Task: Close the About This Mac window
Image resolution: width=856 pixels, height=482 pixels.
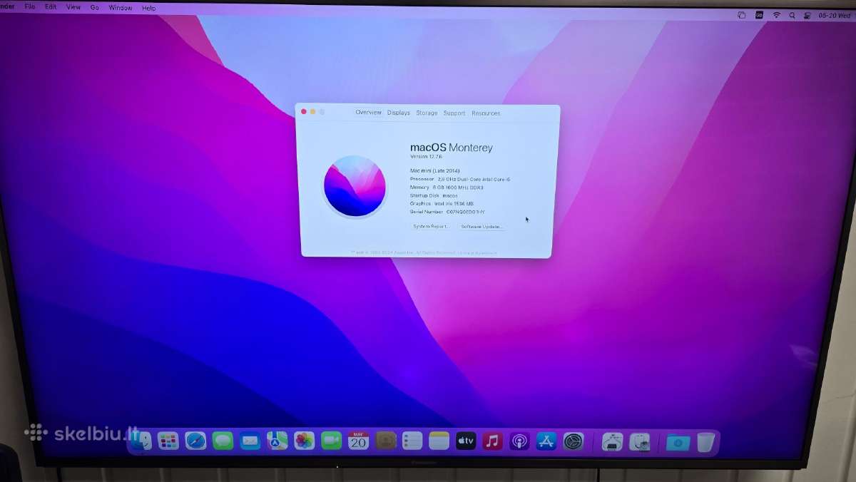Action: tap(304, 111)
